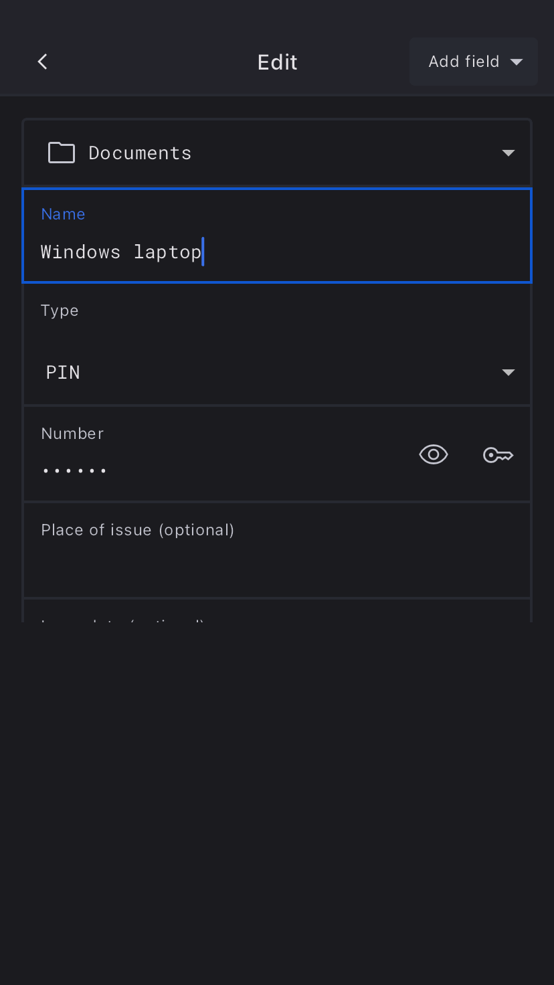This screenshot has width=554, height=985.
Task: Reveal the hidden PIN number with eye icon
Action: pyautogui.click(x=433, y=455)
